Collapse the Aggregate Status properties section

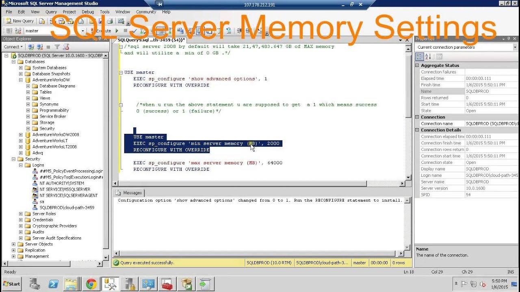click(x=417, y=65)
